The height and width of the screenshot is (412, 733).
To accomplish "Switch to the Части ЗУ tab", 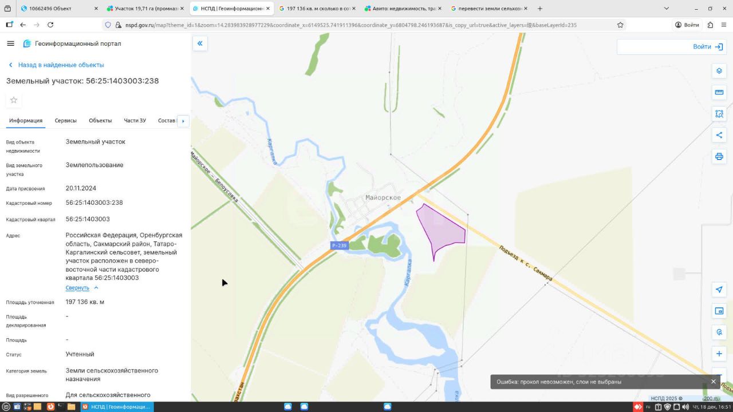I will (x=135, y=121).
